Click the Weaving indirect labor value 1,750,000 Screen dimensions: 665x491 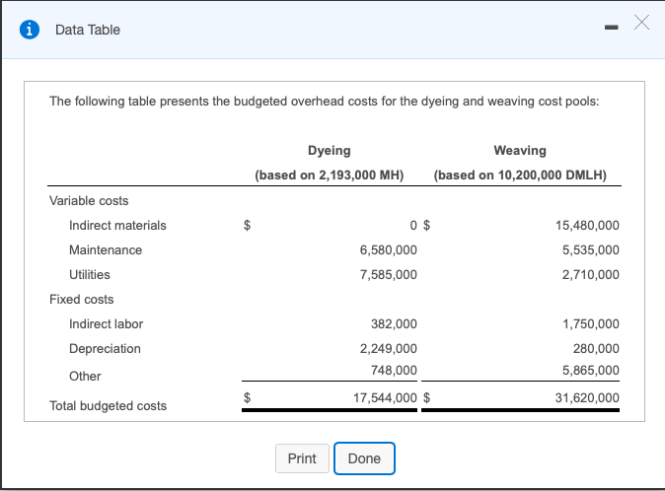[x=590, y=323]
